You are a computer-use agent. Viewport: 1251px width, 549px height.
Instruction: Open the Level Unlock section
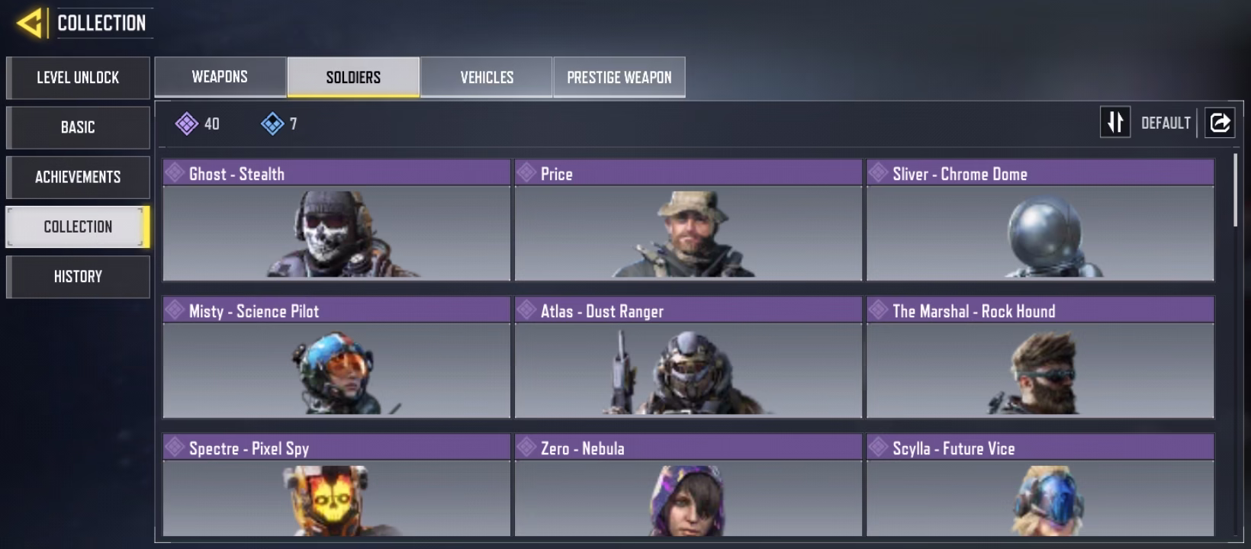78,78
